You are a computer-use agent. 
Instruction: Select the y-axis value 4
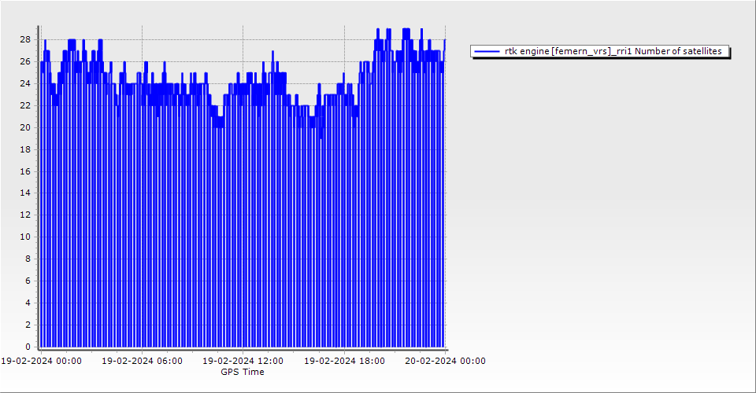[28, 303]
